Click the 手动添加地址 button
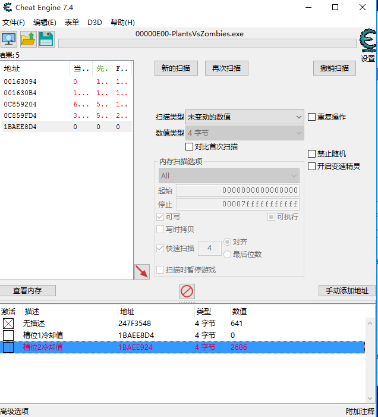This screenshot has width=378, height=417. pos(347,291)
